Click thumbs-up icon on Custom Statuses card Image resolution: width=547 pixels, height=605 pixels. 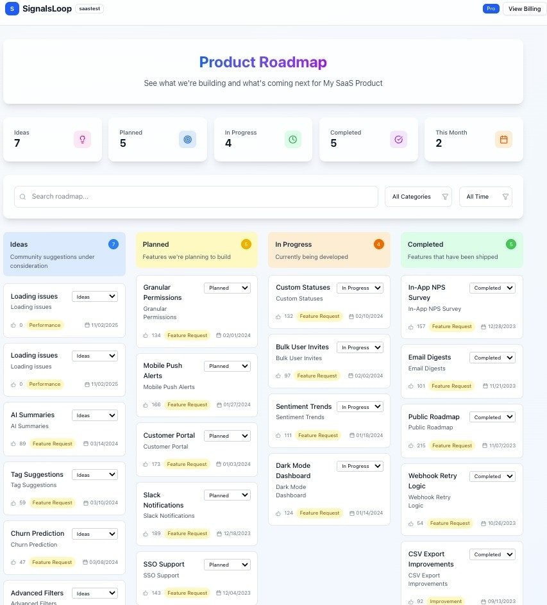click(279, 317)
